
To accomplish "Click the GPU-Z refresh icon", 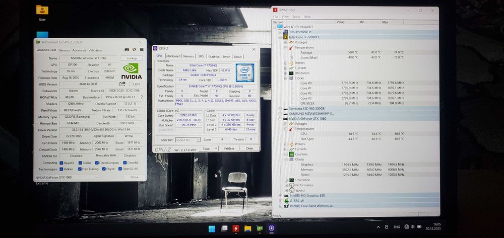I will click(134, 50).
